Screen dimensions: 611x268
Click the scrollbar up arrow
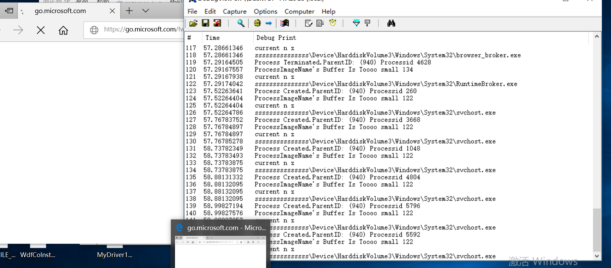click(597, 36)
